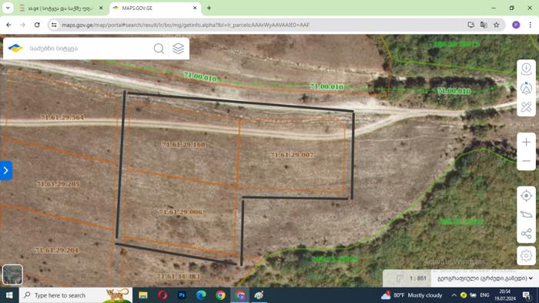Open the map layers panel
This screenshot has width=539, height=303.
pyautogui.click(x=178, y=49)
